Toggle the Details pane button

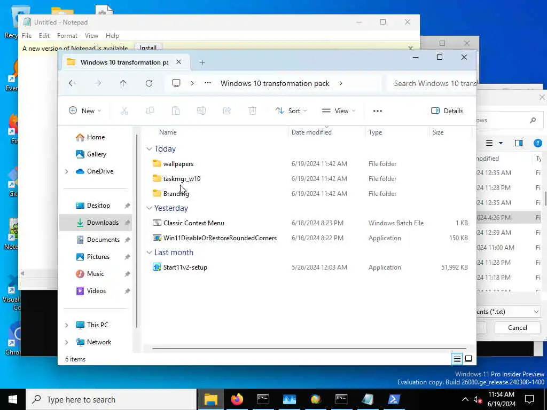click(x=447, y=111)
